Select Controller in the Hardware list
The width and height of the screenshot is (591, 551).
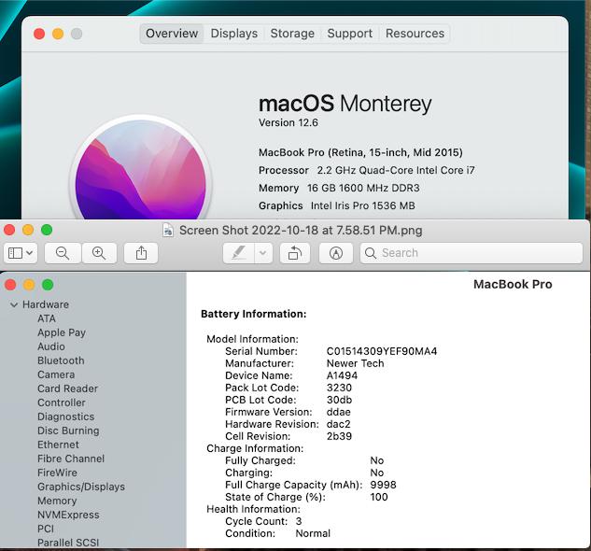click(x=62, y=403)
